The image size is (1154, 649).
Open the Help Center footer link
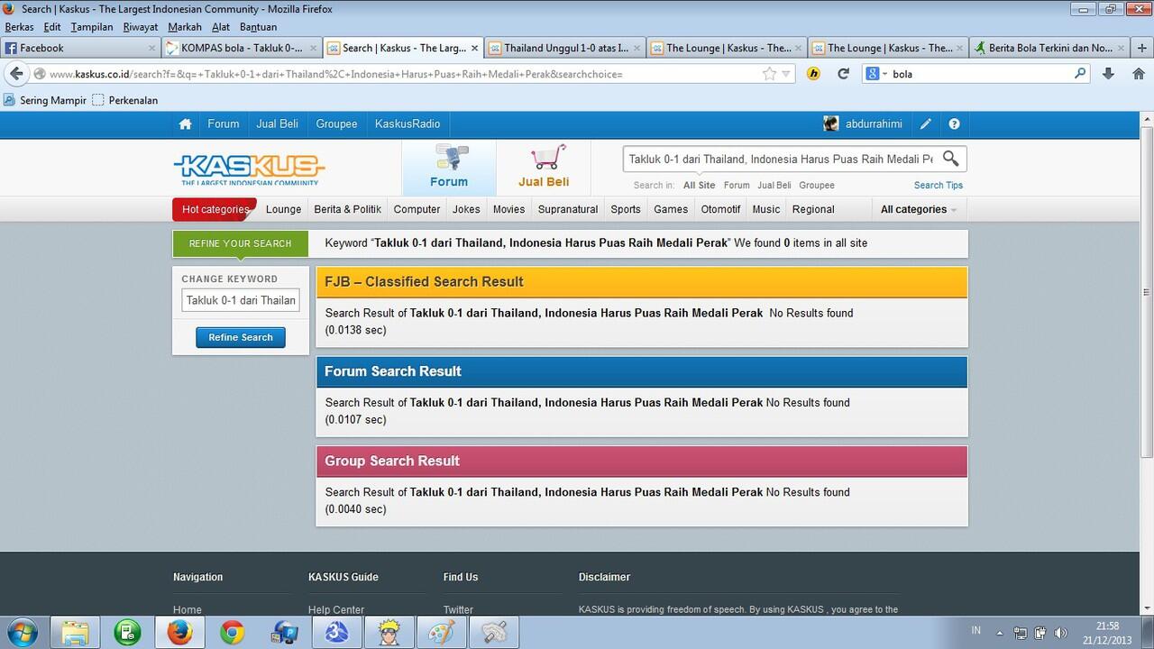[336, 609]
